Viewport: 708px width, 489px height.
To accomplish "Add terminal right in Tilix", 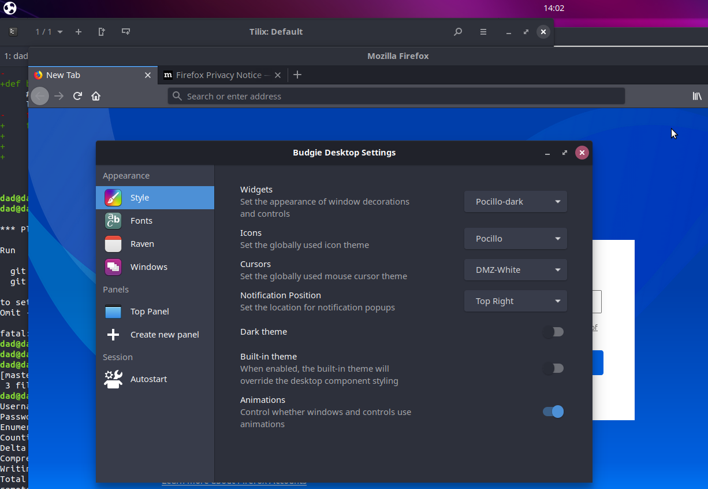I will point(102,32).
